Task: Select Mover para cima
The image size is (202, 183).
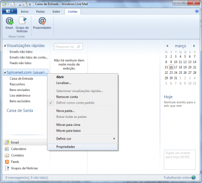Action: click(82, 125)
